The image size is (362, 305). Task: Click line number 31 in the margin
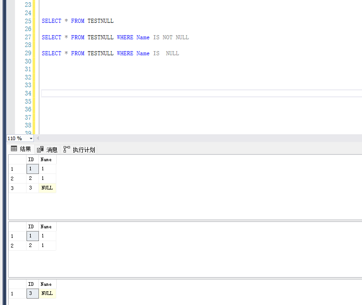click(27, 69)
